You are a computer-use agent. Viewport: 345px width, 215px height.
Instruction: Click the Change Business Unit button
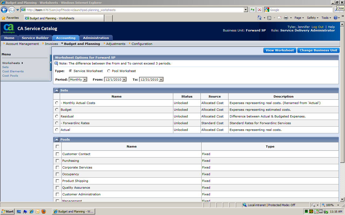coord(318,50)
